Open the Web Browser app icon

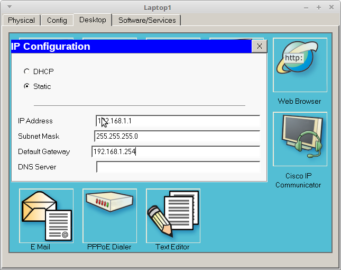point(300,65)
